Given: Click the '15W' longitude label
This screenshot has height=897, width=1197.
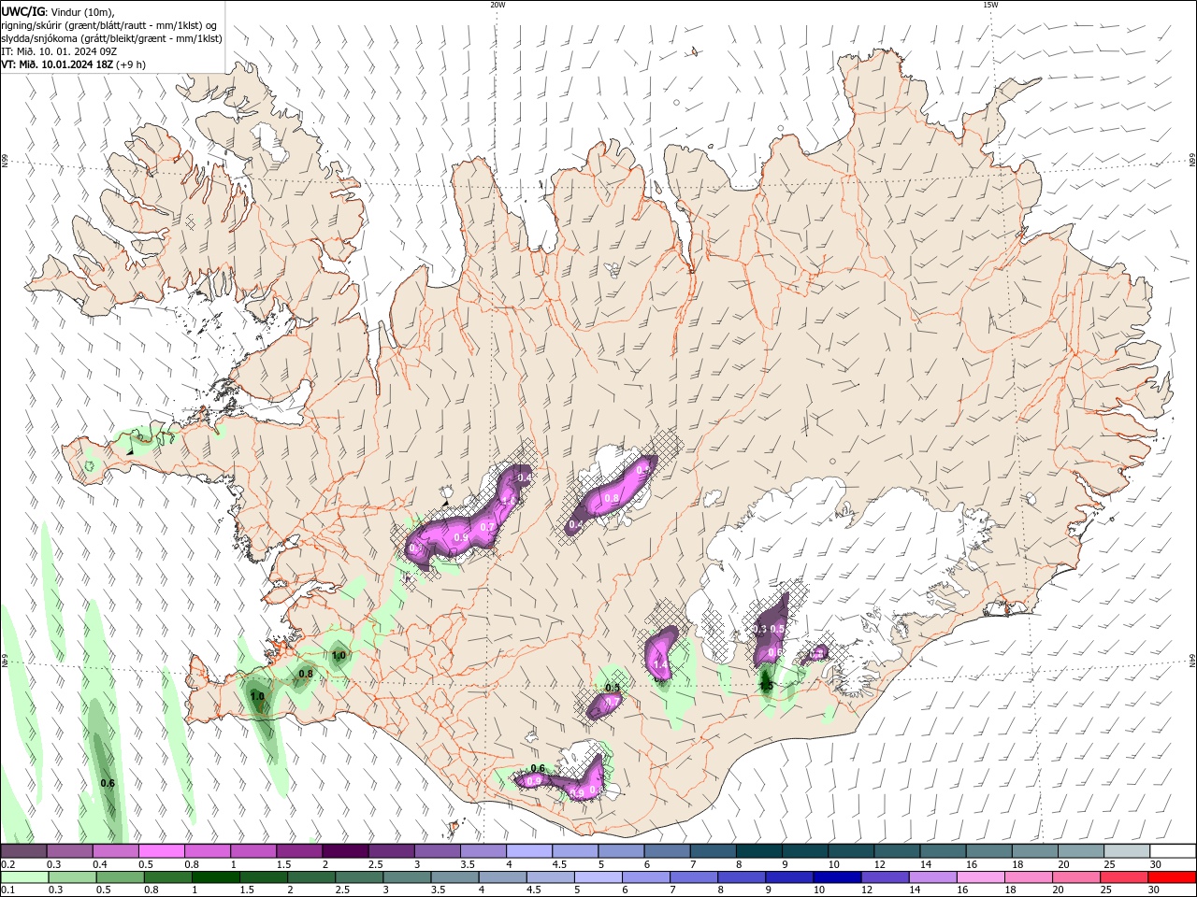Looking at the screenshot, I should 990,5.
